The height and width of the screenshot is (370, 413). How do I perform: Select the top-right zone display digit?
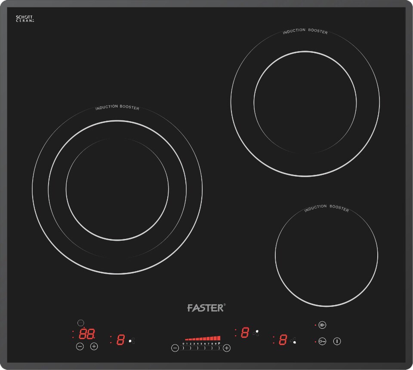pyautogui.click(x=245, y=332)
